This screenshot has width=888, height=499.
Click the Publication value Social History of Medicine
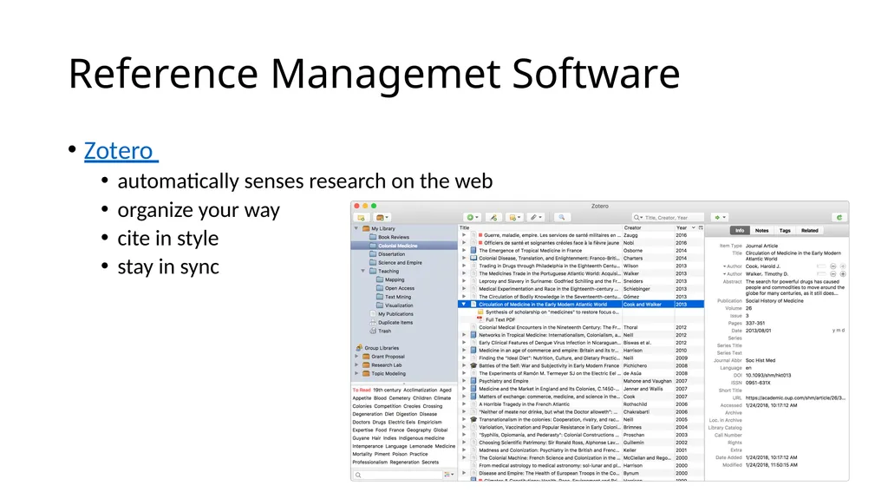click(x=774, y=301)
